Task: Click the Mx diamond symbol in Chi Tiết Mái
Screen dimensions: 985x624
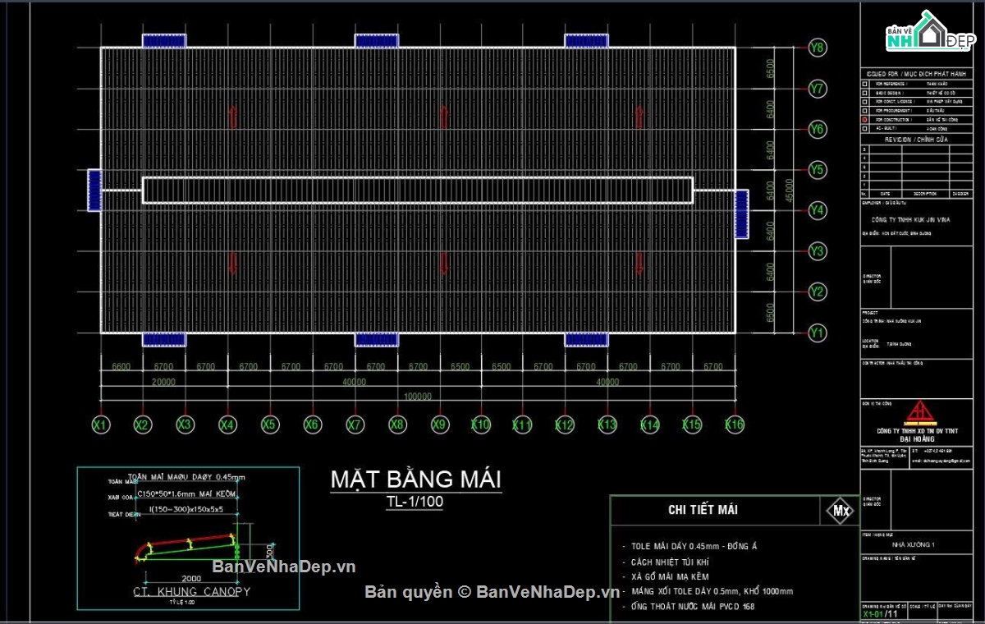Action: point(841,511)
